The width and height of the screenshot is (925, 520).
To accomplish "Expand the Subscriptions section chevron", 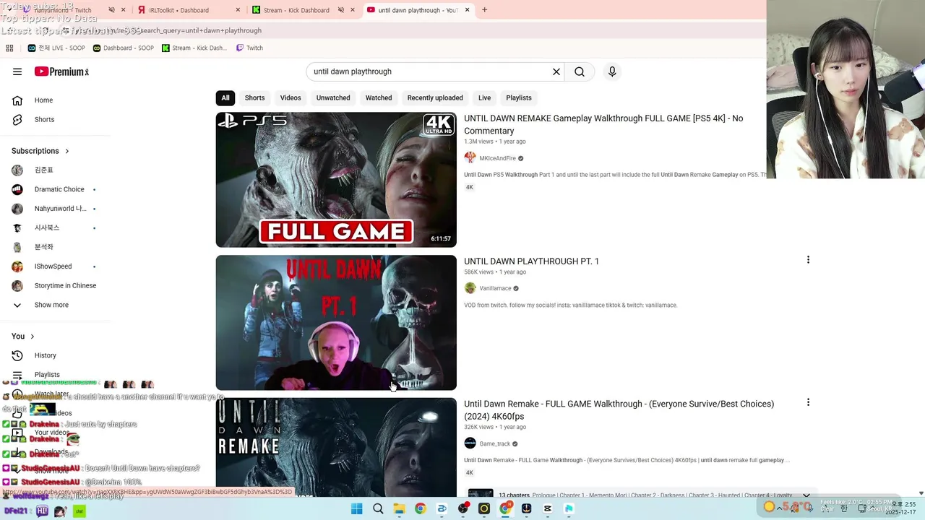I will 67,151.
